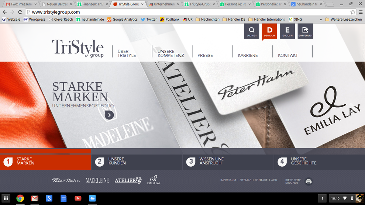Switch to the Fwd: Pressemi Gmail tab
The image size is (365, 205).
coord(21,4)
